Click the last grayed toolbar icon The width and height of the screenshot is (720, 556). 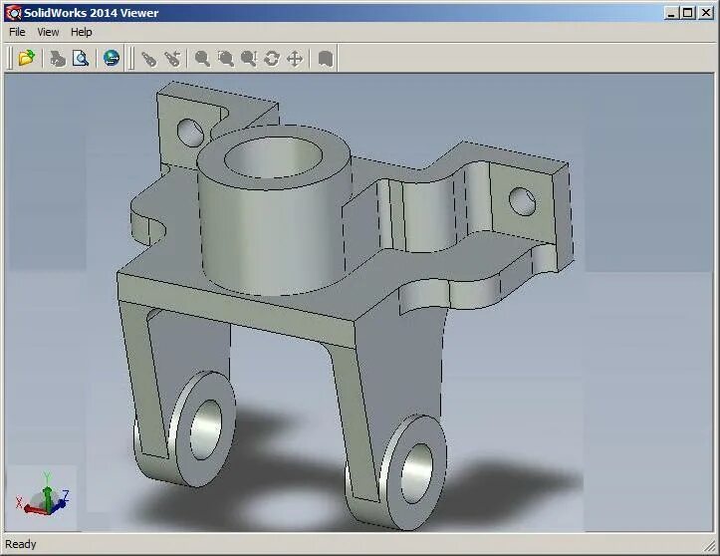click(x=325, y=59)
